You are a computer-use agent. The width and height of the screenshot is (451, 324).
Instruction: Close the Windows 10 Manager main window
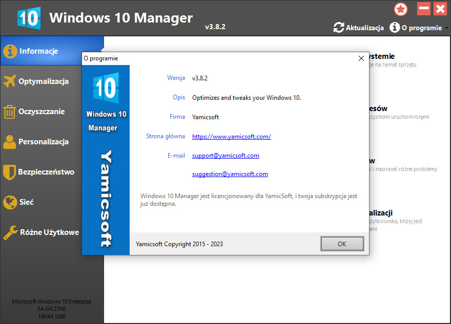point(440,9)
